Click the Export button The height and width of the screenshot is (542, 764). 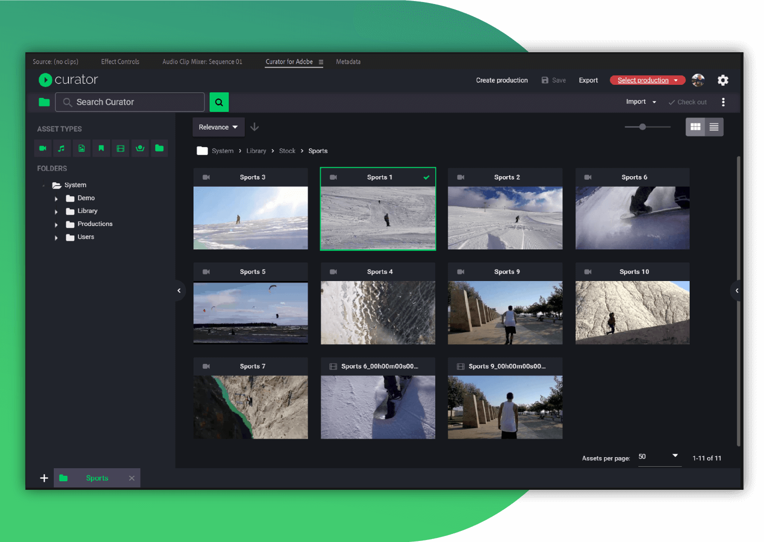pos(588,80)
